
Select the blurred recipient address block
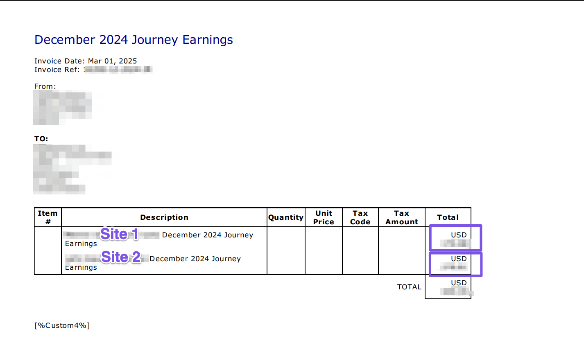point(72,169)
